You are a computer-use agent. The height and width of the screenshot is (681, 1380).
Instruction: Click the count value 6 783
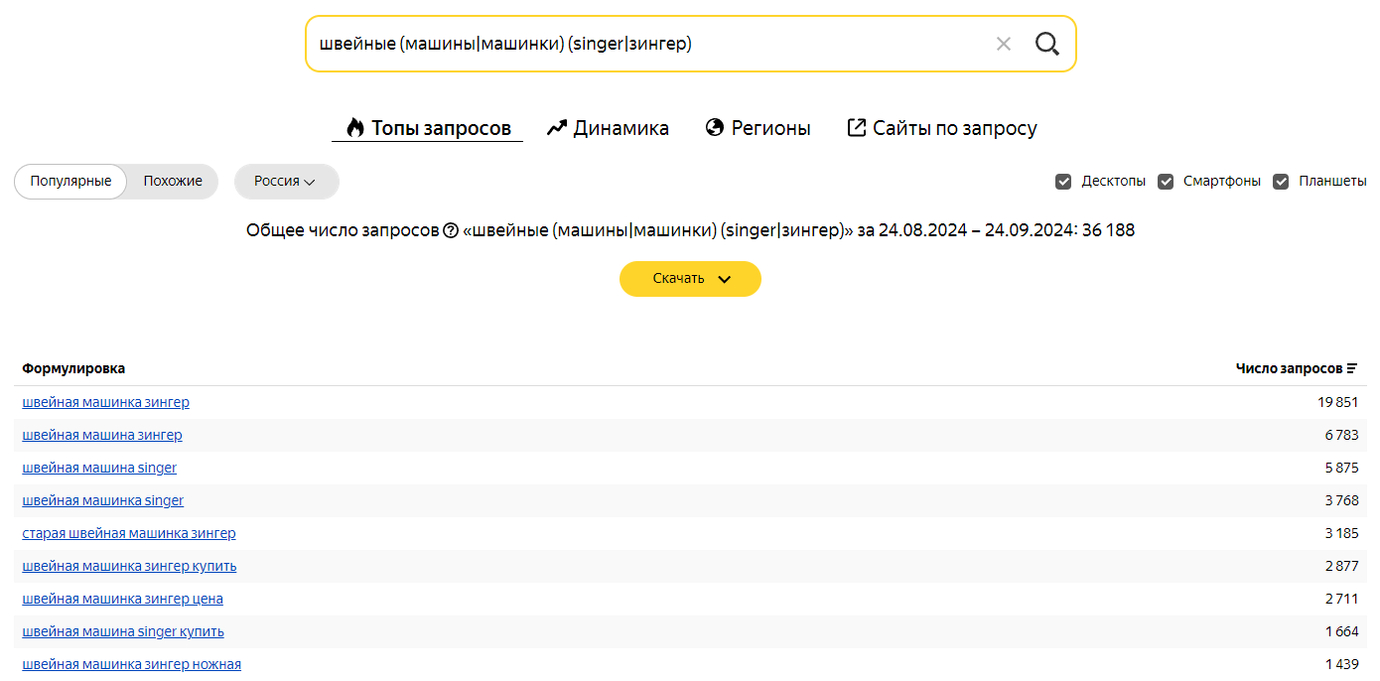click(1341, 435)
